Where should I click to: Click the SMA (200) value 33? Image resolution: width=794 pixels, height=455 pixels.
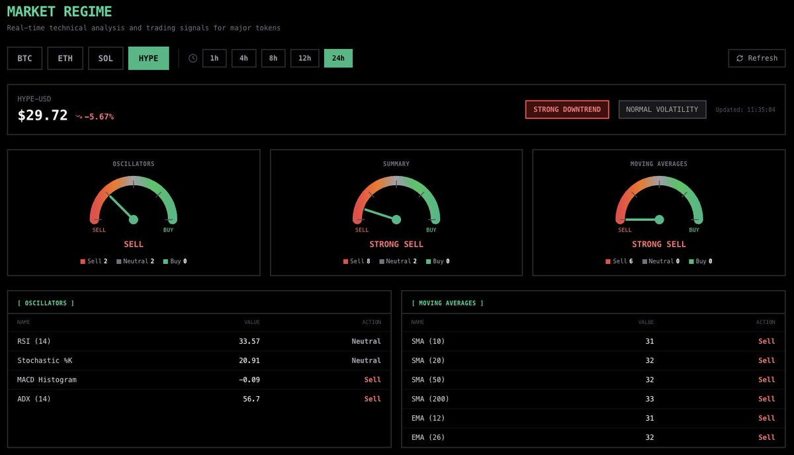[650, 399]
